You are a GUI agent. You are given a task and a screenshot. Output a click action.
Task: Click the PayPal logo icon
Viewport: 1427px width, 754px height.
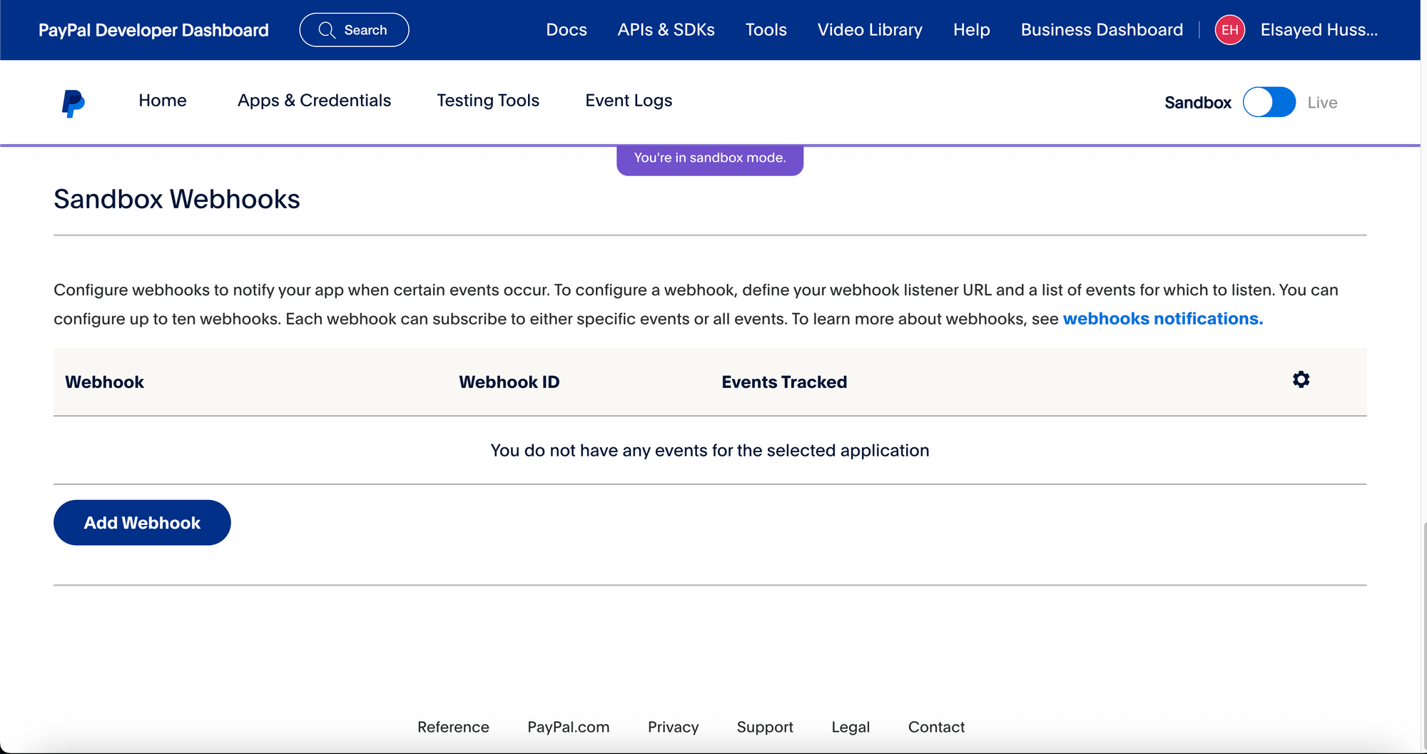coord(73,103)
